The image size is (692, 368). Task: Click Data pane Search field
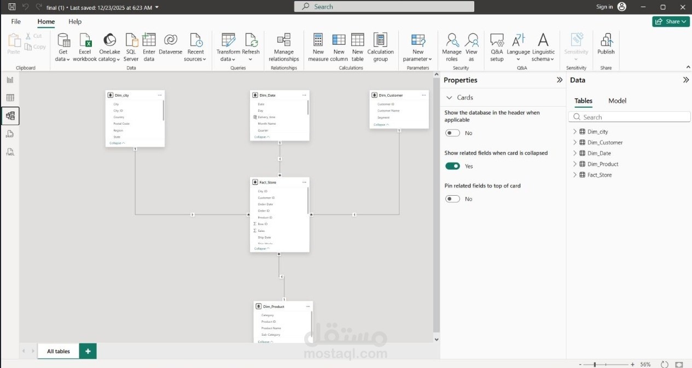point(630,117)
